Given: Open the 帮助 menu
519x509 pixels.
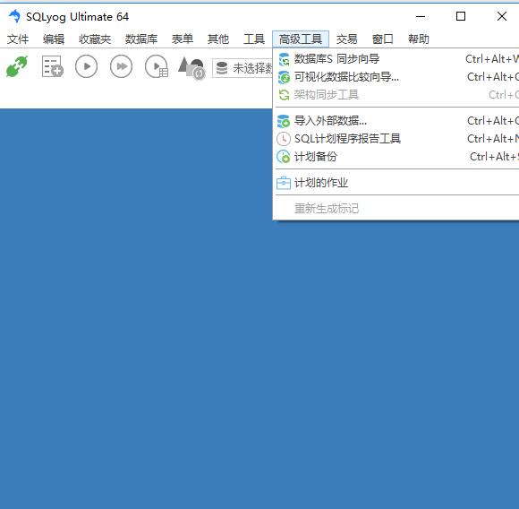Looking at the screenshot, I should 419,39.
